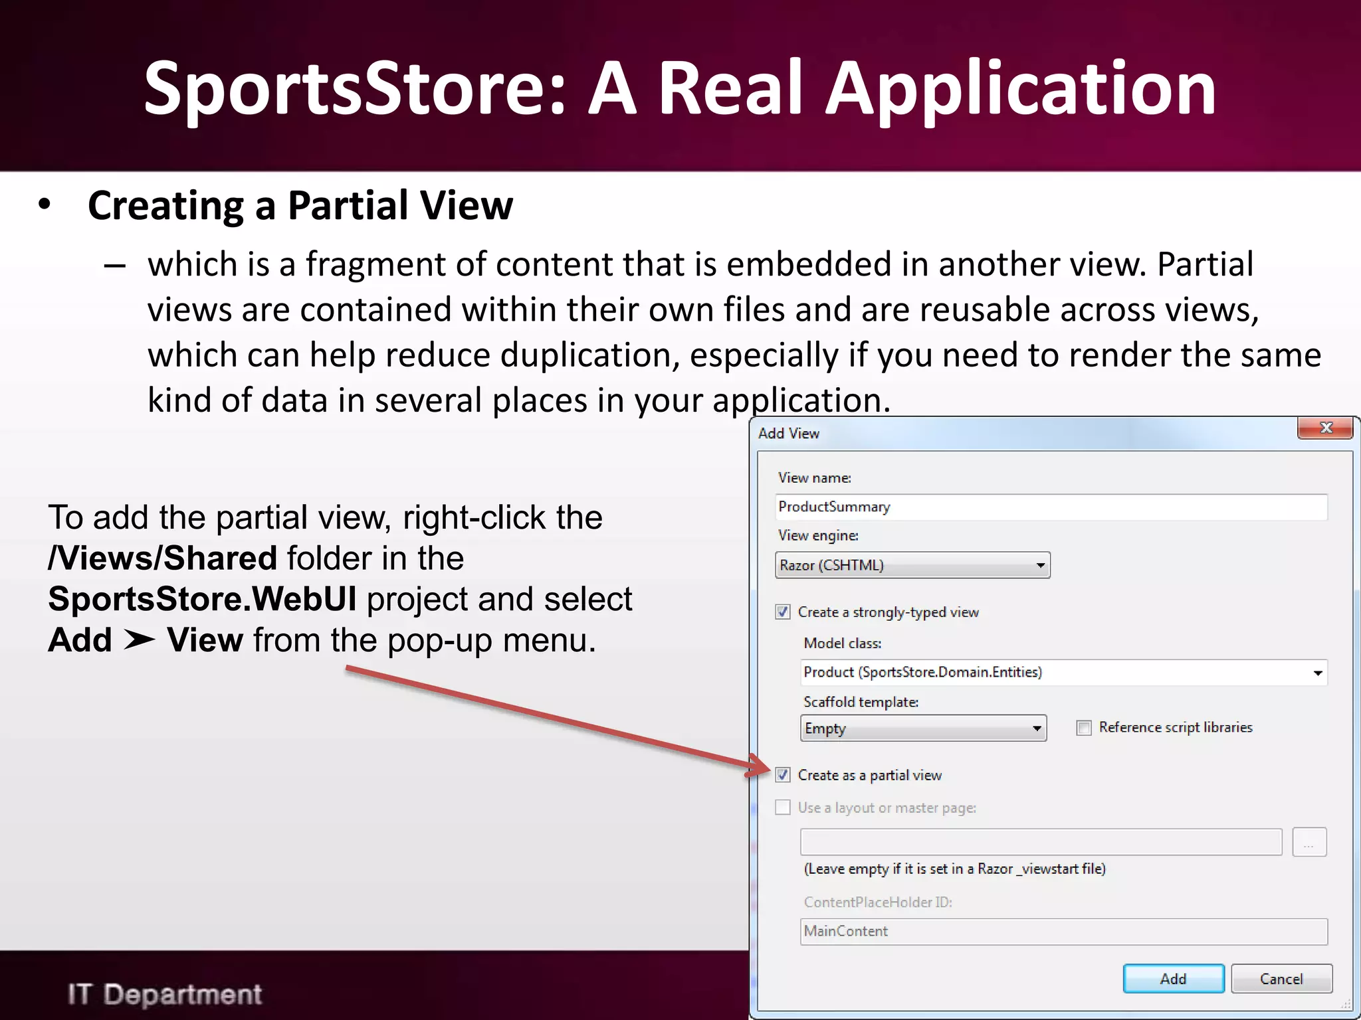Viewport: 1361px width, 1020px height.
Task: Click the 'Add View' dialog title text
Action: coord(789,434)
